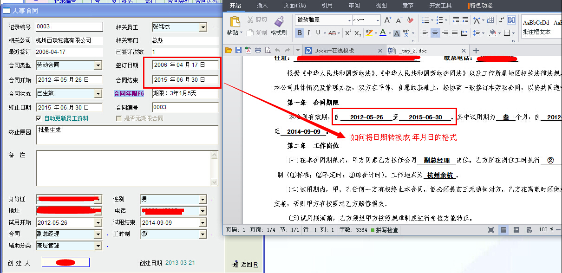Viewport: 562px width, 273px height.
Task: Click the save icon in the quick access bar
Action: [x=238, y=50]
